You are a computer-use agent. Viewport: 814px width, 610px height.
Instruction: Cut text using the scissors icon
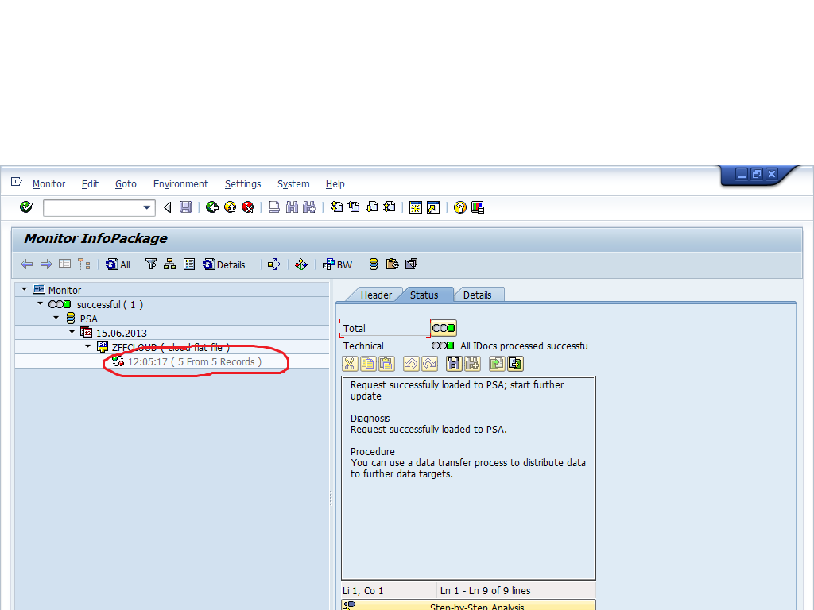[349, 363]
